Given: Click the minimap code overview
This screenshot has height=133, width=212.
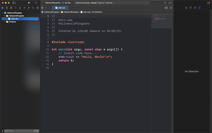Looking at the screenshot, I should coord(161,21).
